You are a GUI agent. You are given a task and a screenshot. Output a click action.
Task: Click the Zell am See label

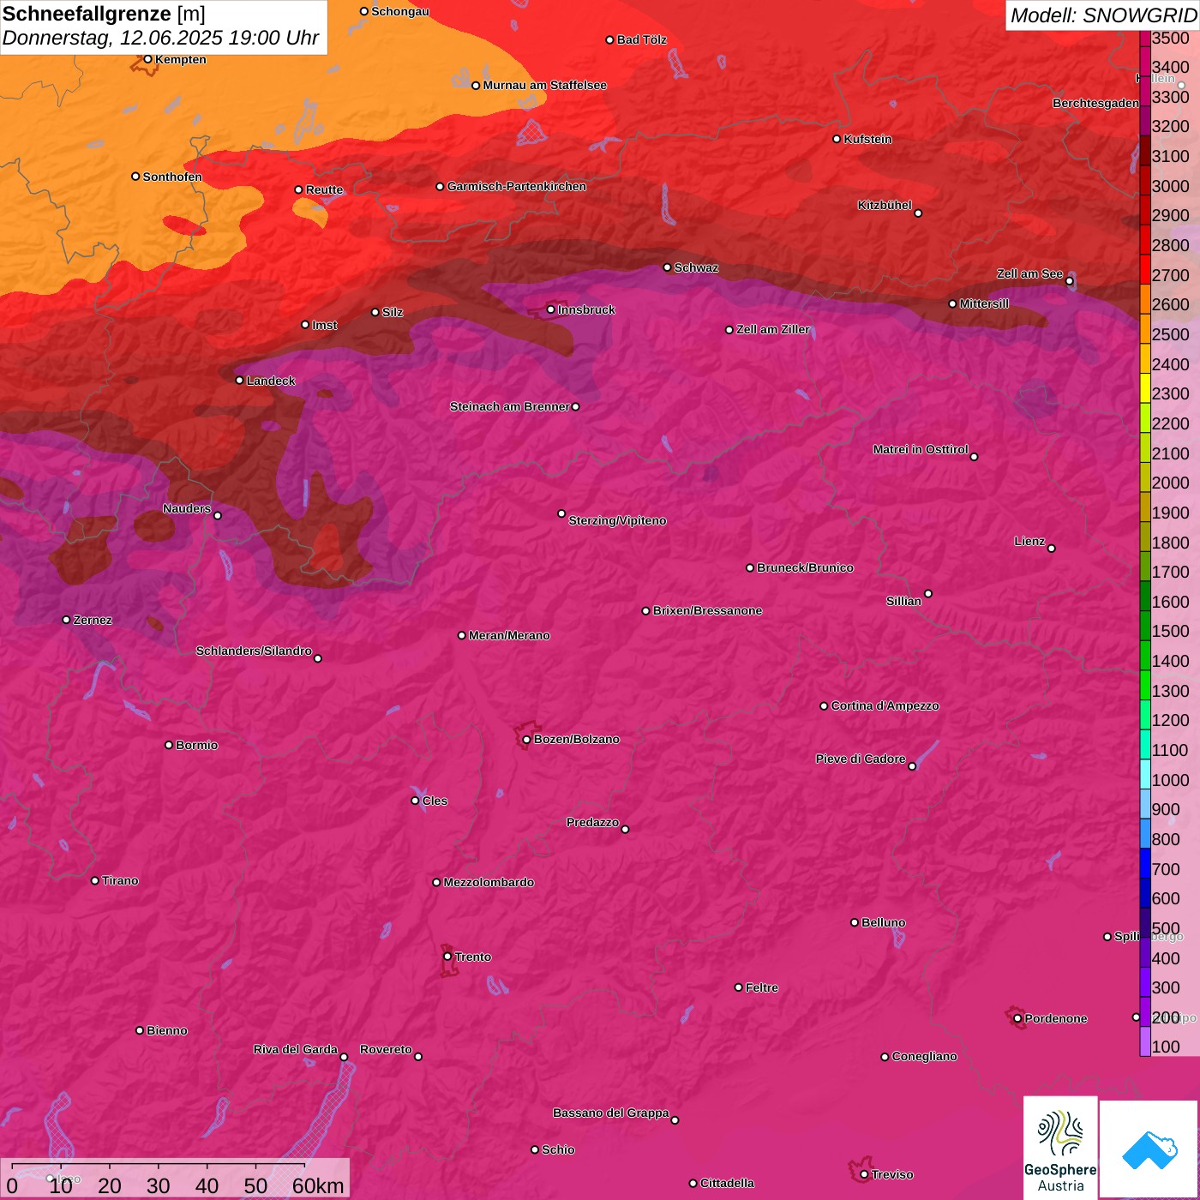point(1029,273)
